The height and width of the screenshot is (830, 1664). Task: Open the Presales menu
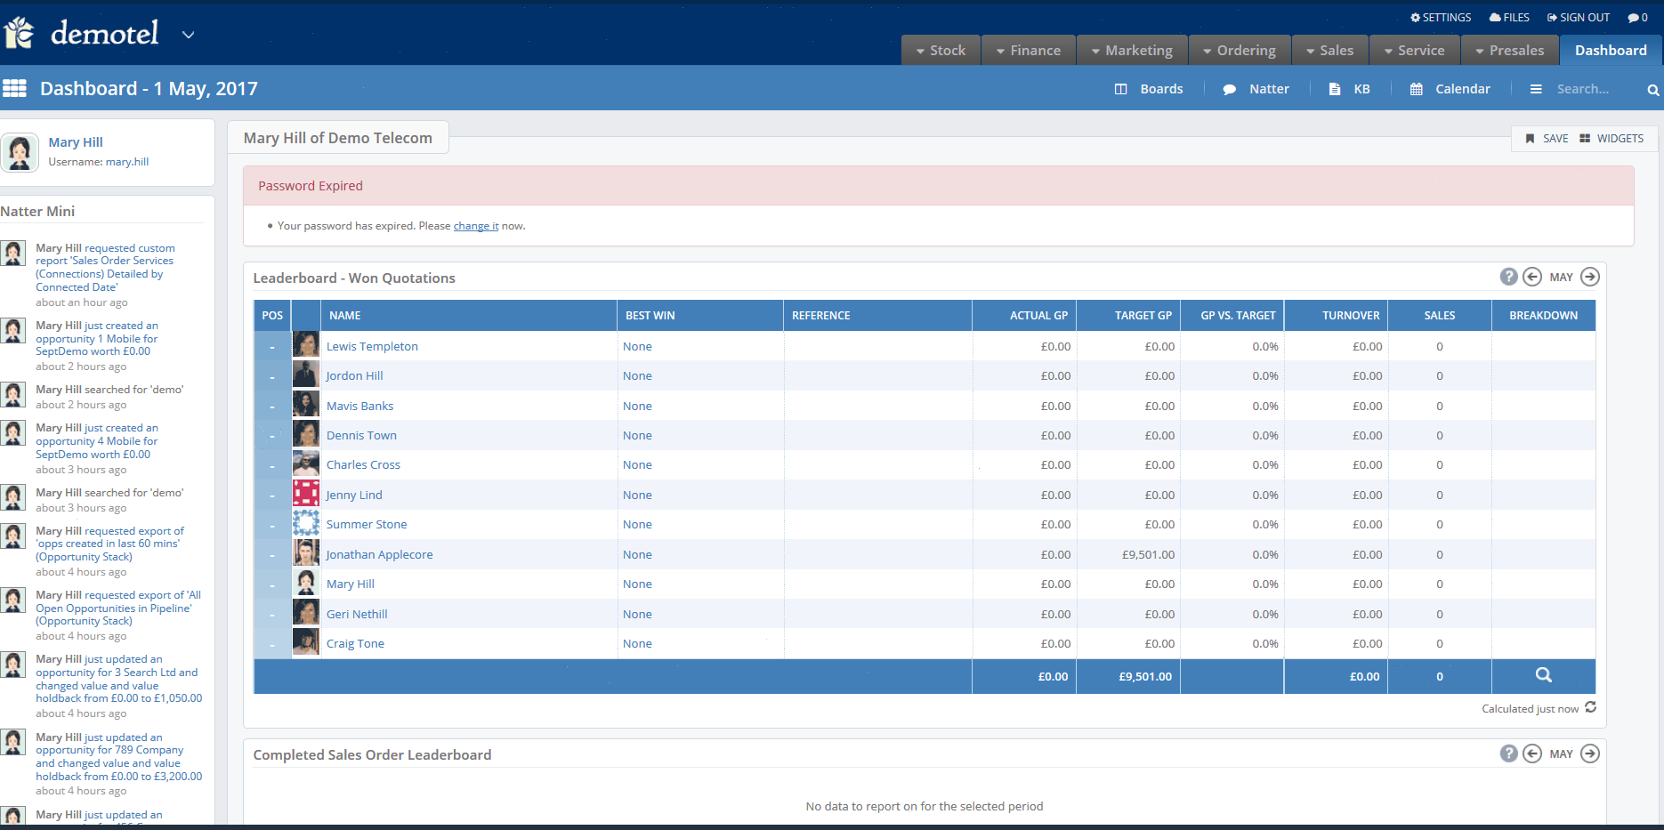coord(1509,50)
